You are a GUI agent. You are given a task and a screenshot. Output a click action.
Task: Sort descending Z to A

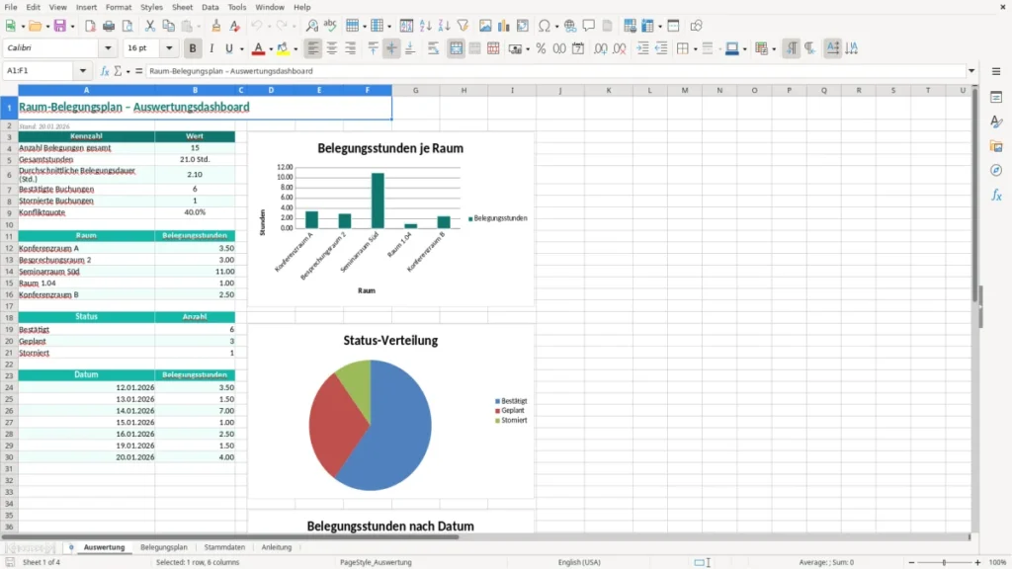coord(444,26)
